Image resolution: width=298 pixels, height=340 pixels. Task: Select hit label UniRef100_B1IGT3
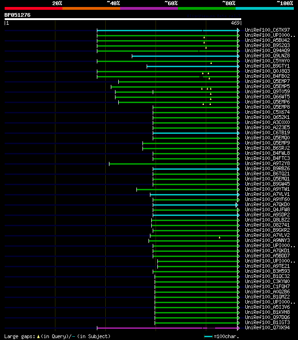[x=267, y=322]
